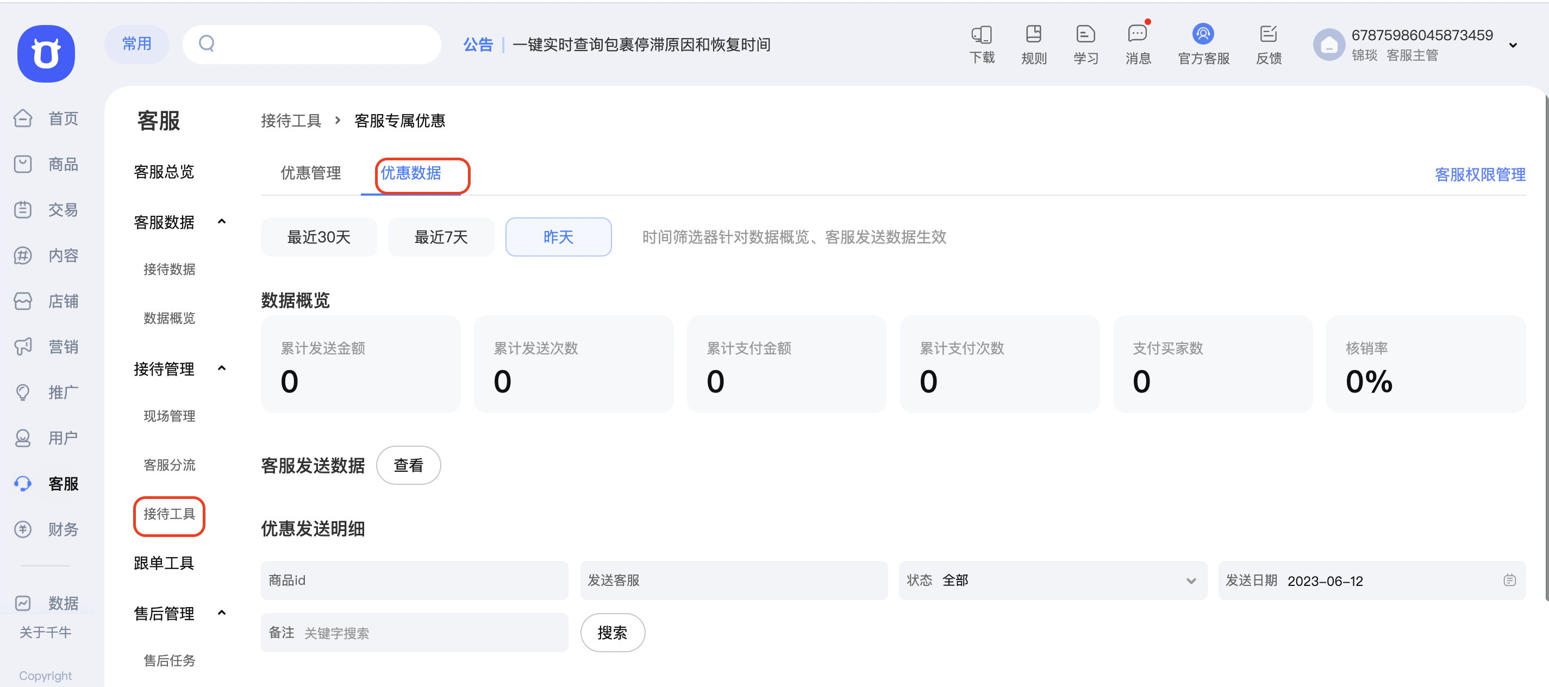Screen dimensions: 1549x687
Task: Open 客服权限管理 link
Action: pos(1480,174)
